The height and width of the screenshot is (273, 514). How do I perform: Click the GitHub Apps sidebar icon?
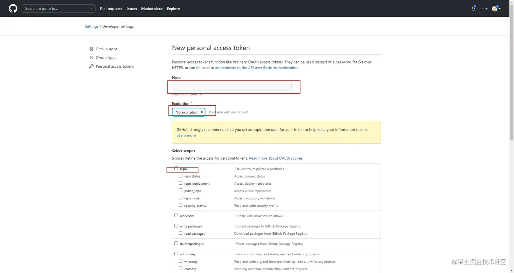tap(91, 49)
